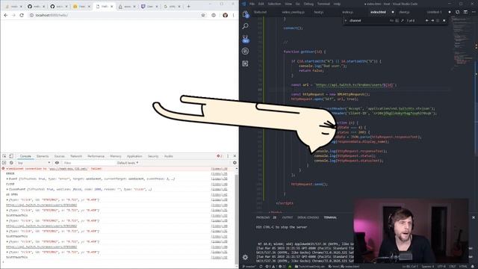This screenshot has height=269, width=478.
Task: Open Chrome three-dot menu
Action: 234,15
